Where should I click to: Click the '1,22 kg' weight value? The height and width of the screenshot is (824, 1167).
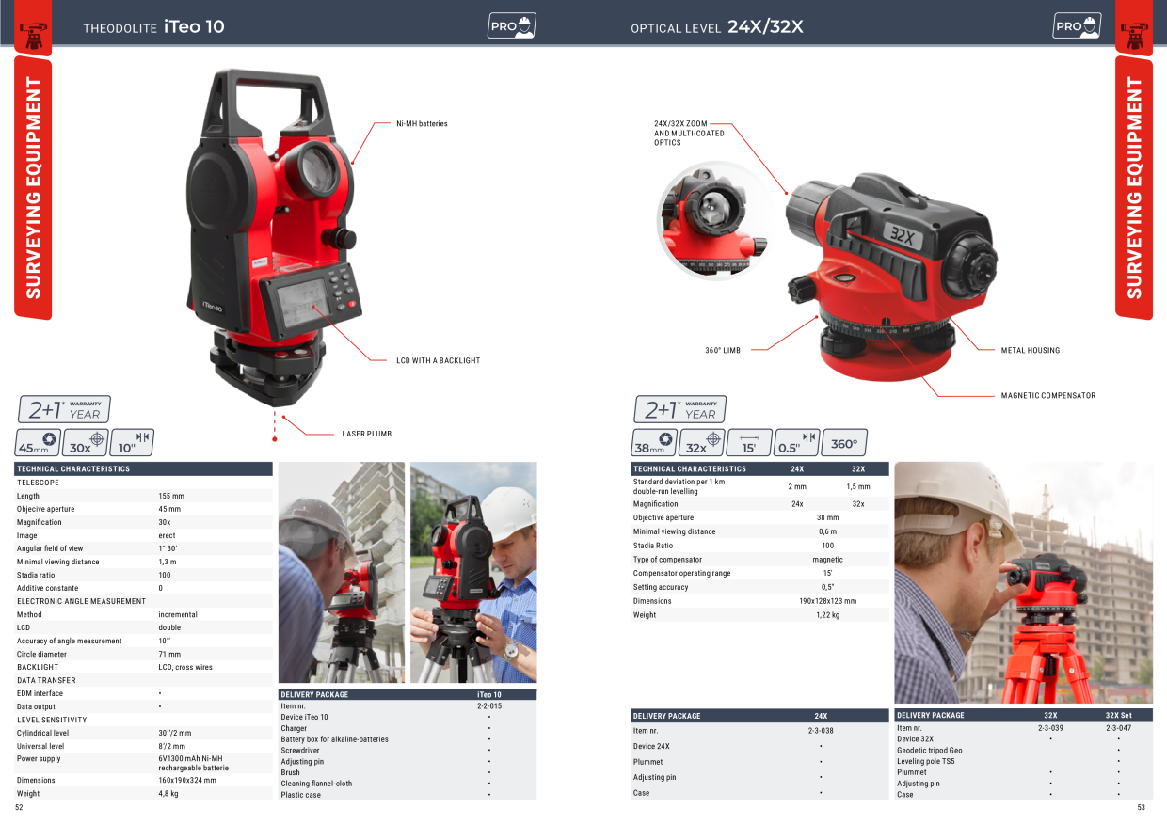pyautogui.click(x=828, y=615)
